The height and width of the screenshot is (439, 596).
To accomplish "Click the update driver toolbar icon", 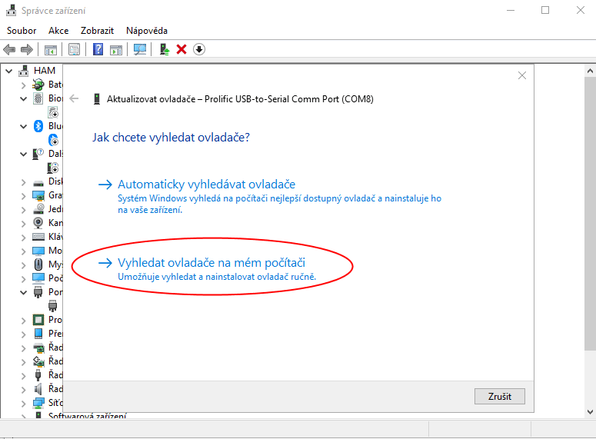I will (x=165, y=49).
